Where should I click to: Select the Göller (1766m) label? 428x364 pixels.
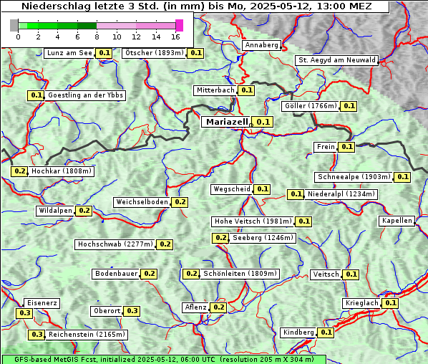(311, 106)
